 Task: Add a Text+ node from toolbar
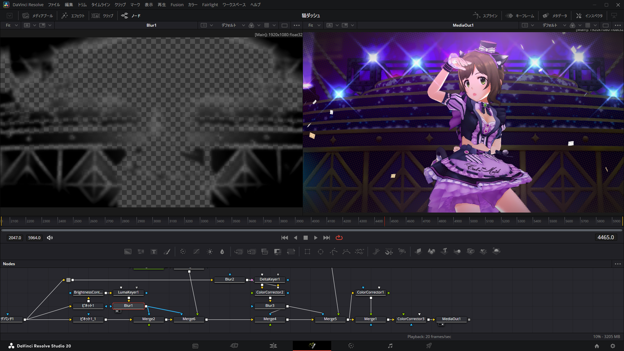pos(154,252)
